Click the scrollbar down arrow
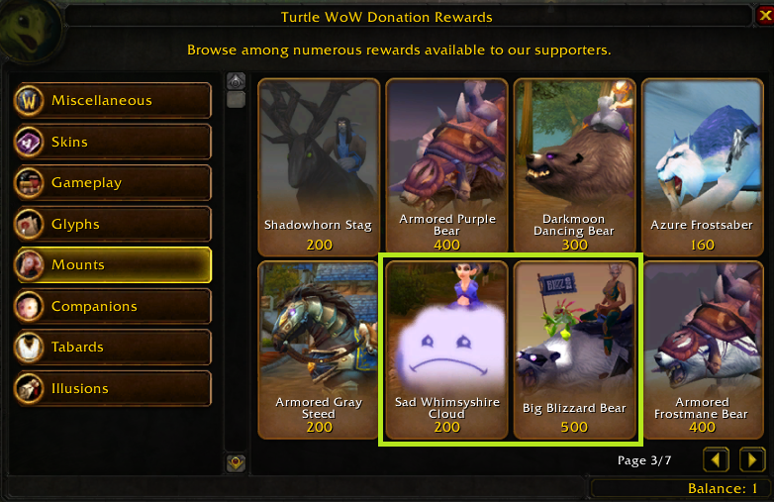This screenshot has height=502, width=776. coord(236,463)
